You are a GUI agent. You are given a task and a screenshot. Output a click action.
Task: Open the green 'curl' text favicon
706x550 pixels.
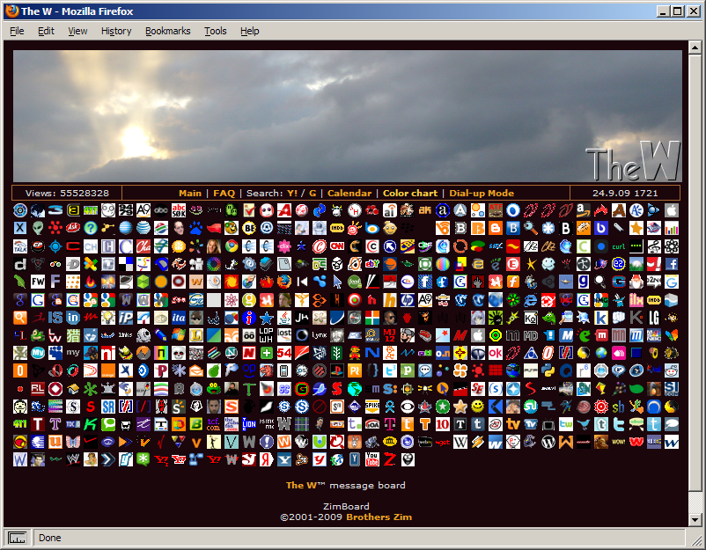[x=619, y=246]
